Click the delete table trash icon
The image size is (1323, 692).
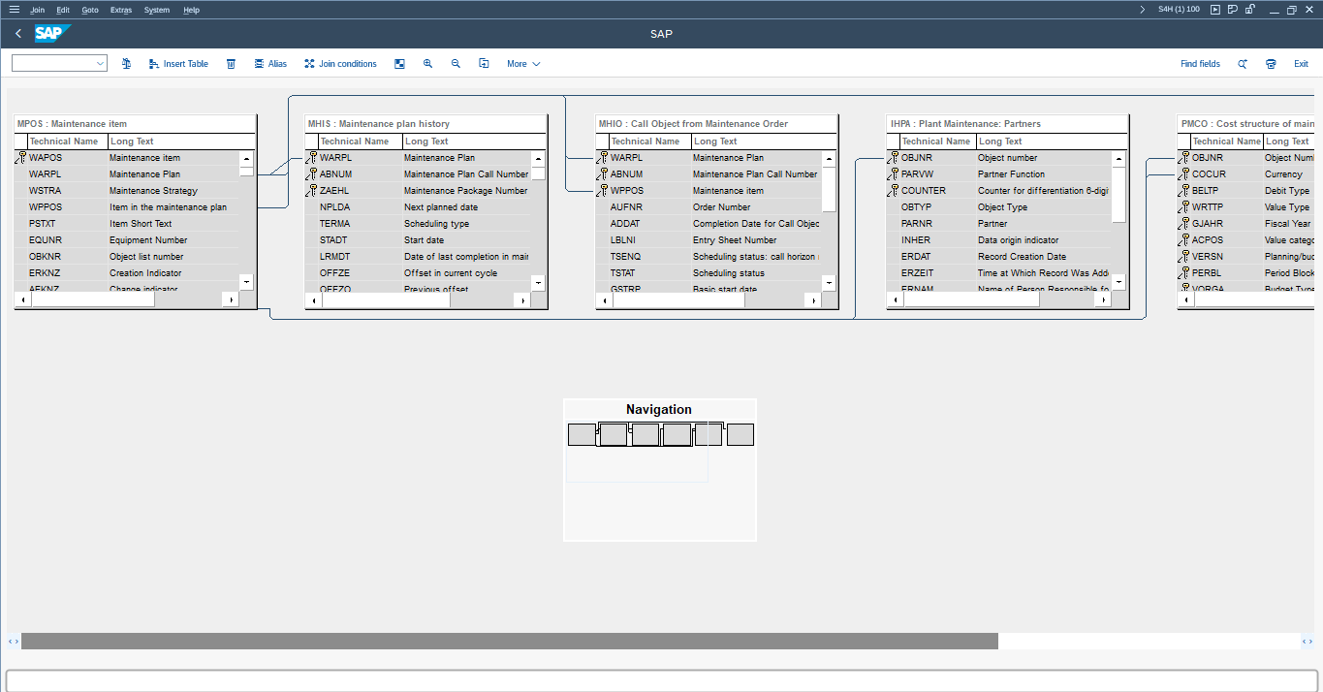[231, 64]
